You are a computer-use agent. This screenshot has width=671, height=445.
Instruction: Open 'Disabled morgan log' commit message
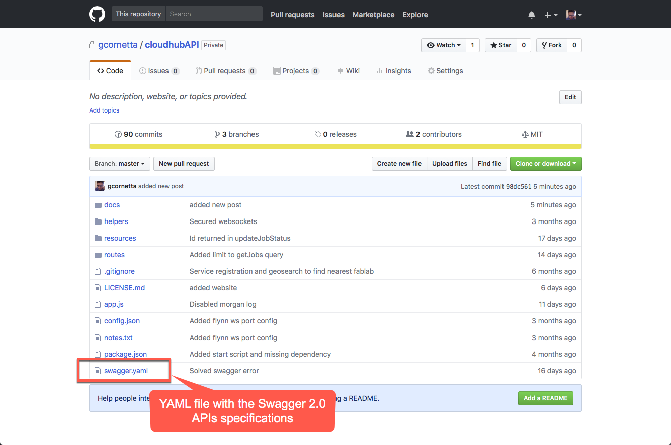tap(223, 304)
